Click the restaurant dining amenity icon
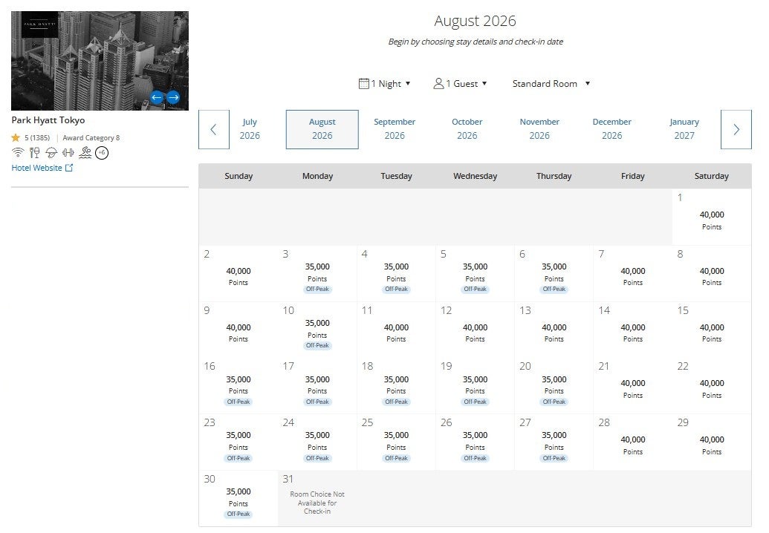Screen dimensions: 769x533 click(x=34, y=152)
